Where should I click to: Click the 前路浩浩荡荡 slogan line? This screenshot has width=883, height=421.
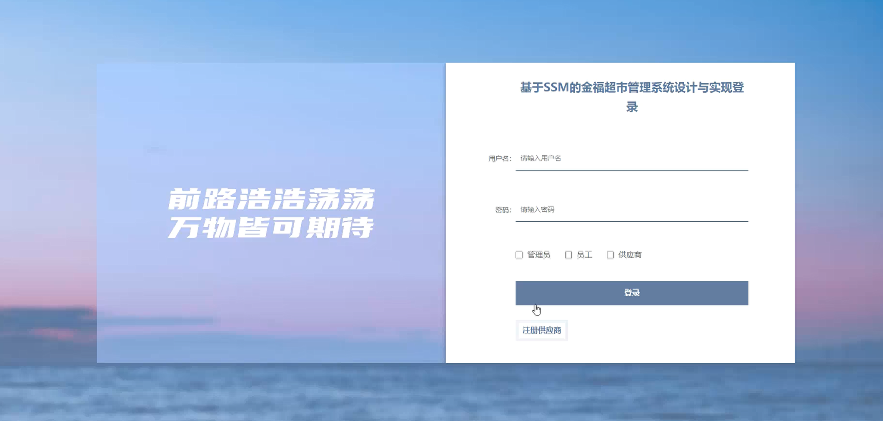tap(271, 199)
